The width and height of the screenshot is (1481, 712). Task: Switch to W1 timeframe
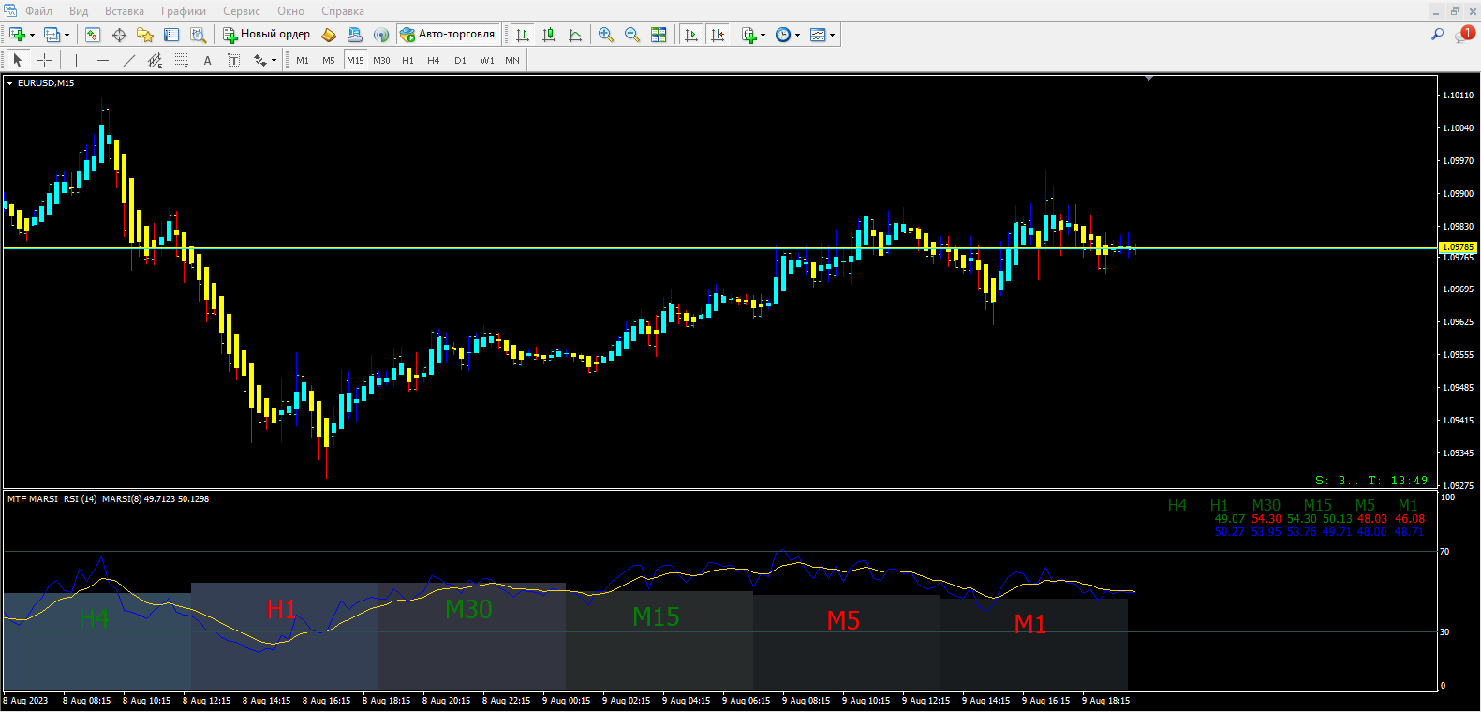click(x=487, y=60)
